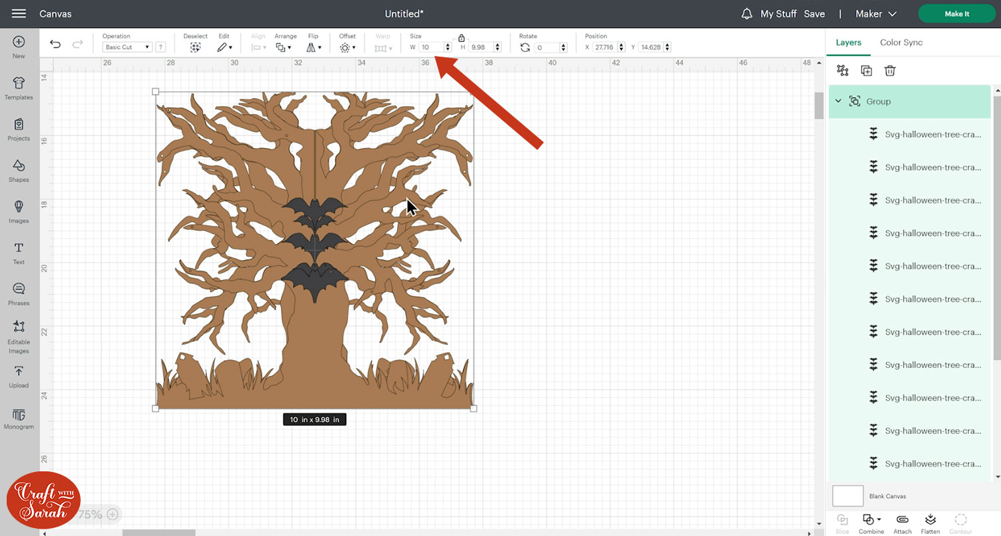Collapse the Group layer
The width and height of the screenshot is (1001, 536).
tap(838, 101)
